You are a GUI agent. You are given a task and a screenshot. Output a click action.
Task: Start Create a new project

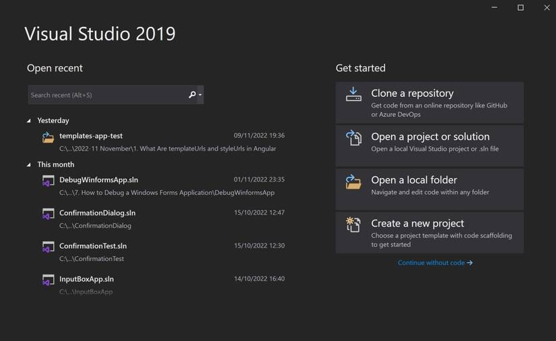point(429,233)
